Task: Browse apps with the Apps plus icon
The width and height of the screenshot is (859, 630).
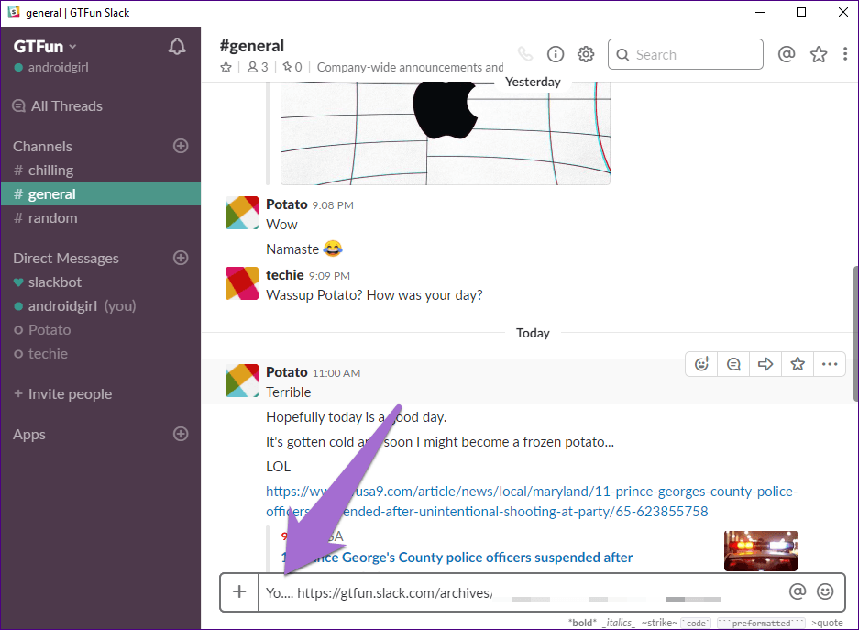Action: point(181,434)
